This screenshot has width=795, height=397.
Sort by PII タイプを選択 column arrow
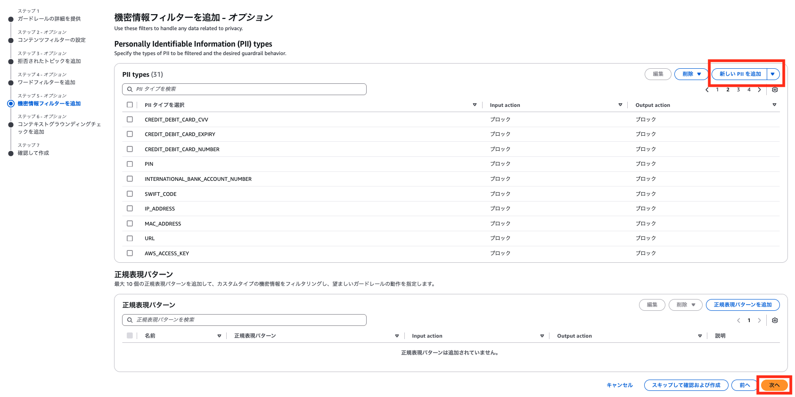pyautogui.click(x=475, y=105)
